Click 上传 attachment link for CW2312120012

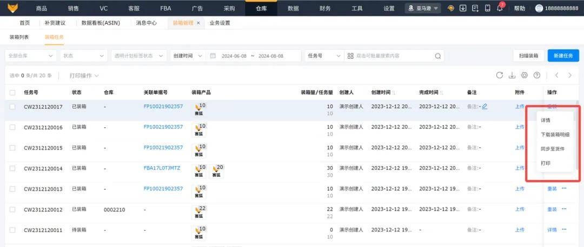(520, 209)
